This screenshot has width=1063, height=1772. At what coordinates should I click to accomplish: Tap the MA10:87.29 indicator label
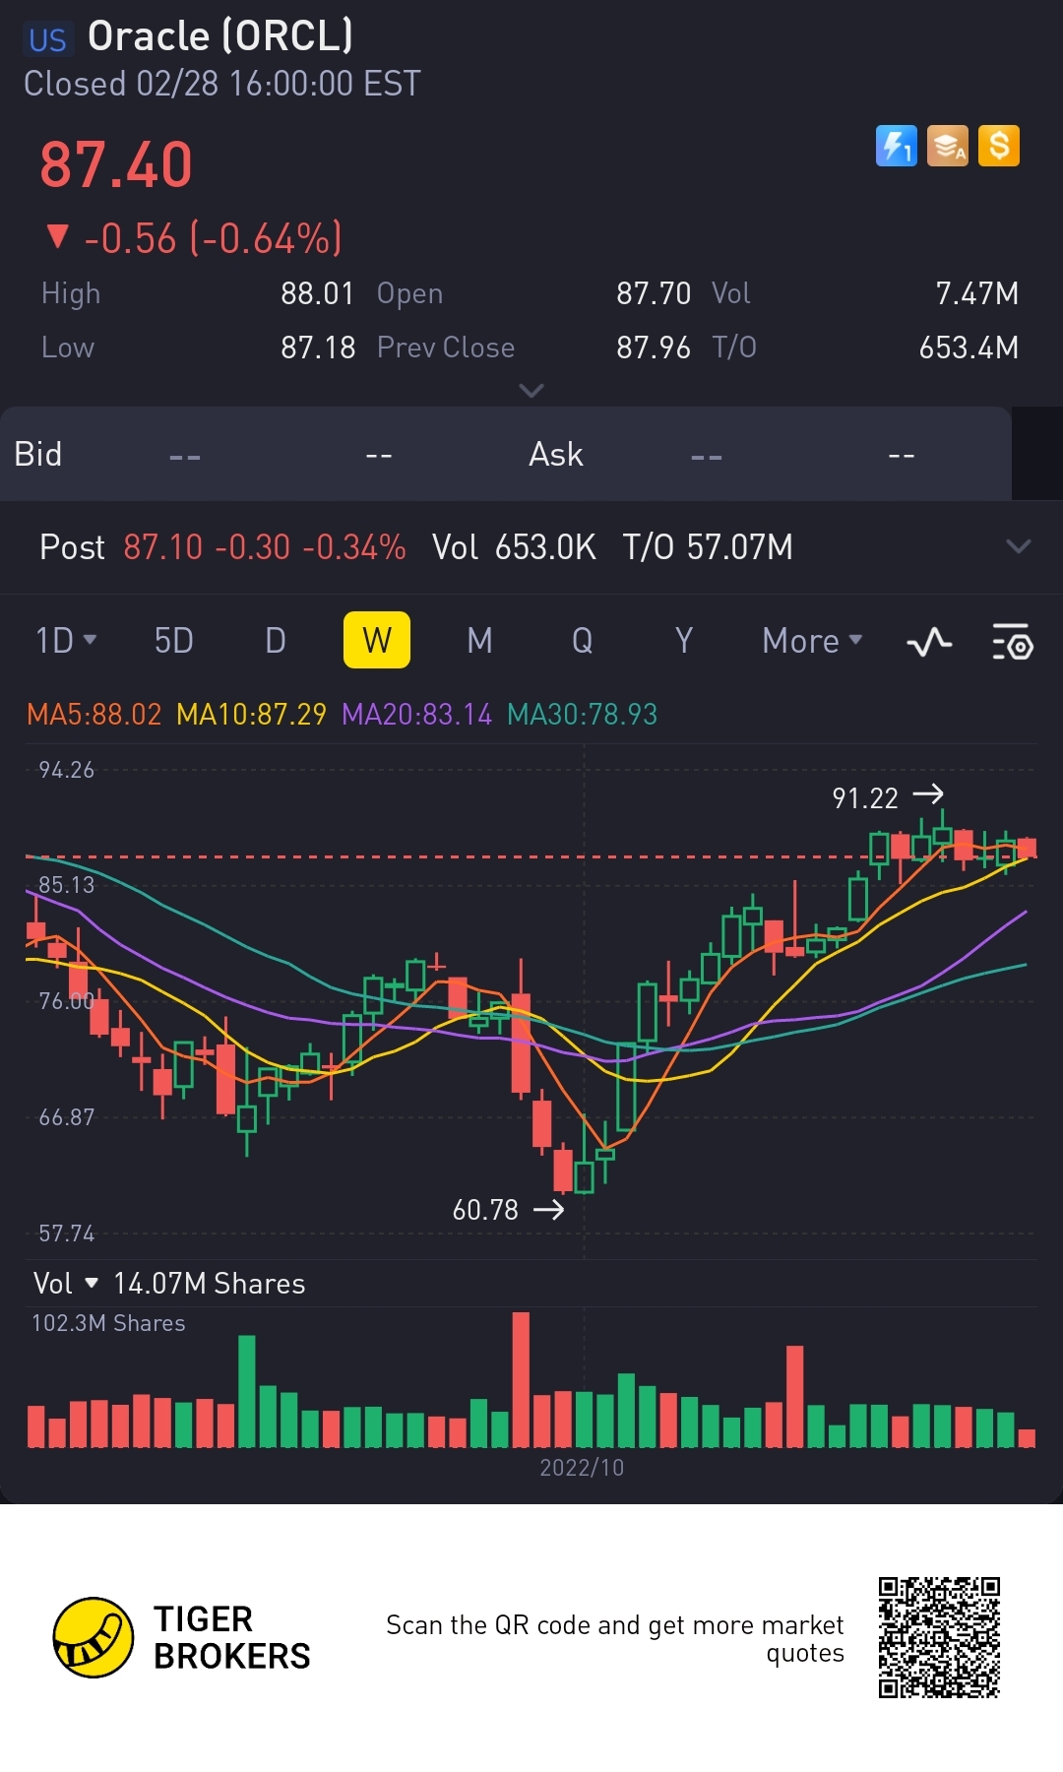[251, 714]
